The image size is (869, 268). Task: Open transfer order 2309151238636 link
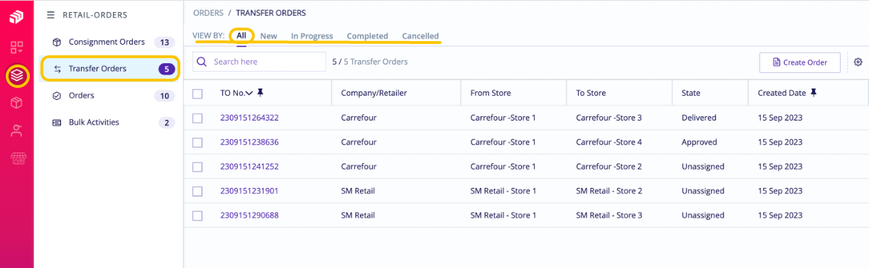click(249, 143)
